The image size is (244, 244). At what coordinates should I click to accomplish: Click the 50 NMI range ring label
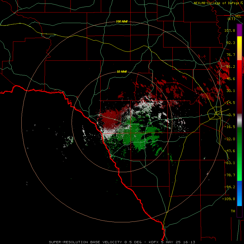[122, 72]
